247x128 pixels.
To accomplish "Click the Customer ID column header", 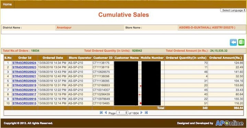I will click(x=103, y=58).
